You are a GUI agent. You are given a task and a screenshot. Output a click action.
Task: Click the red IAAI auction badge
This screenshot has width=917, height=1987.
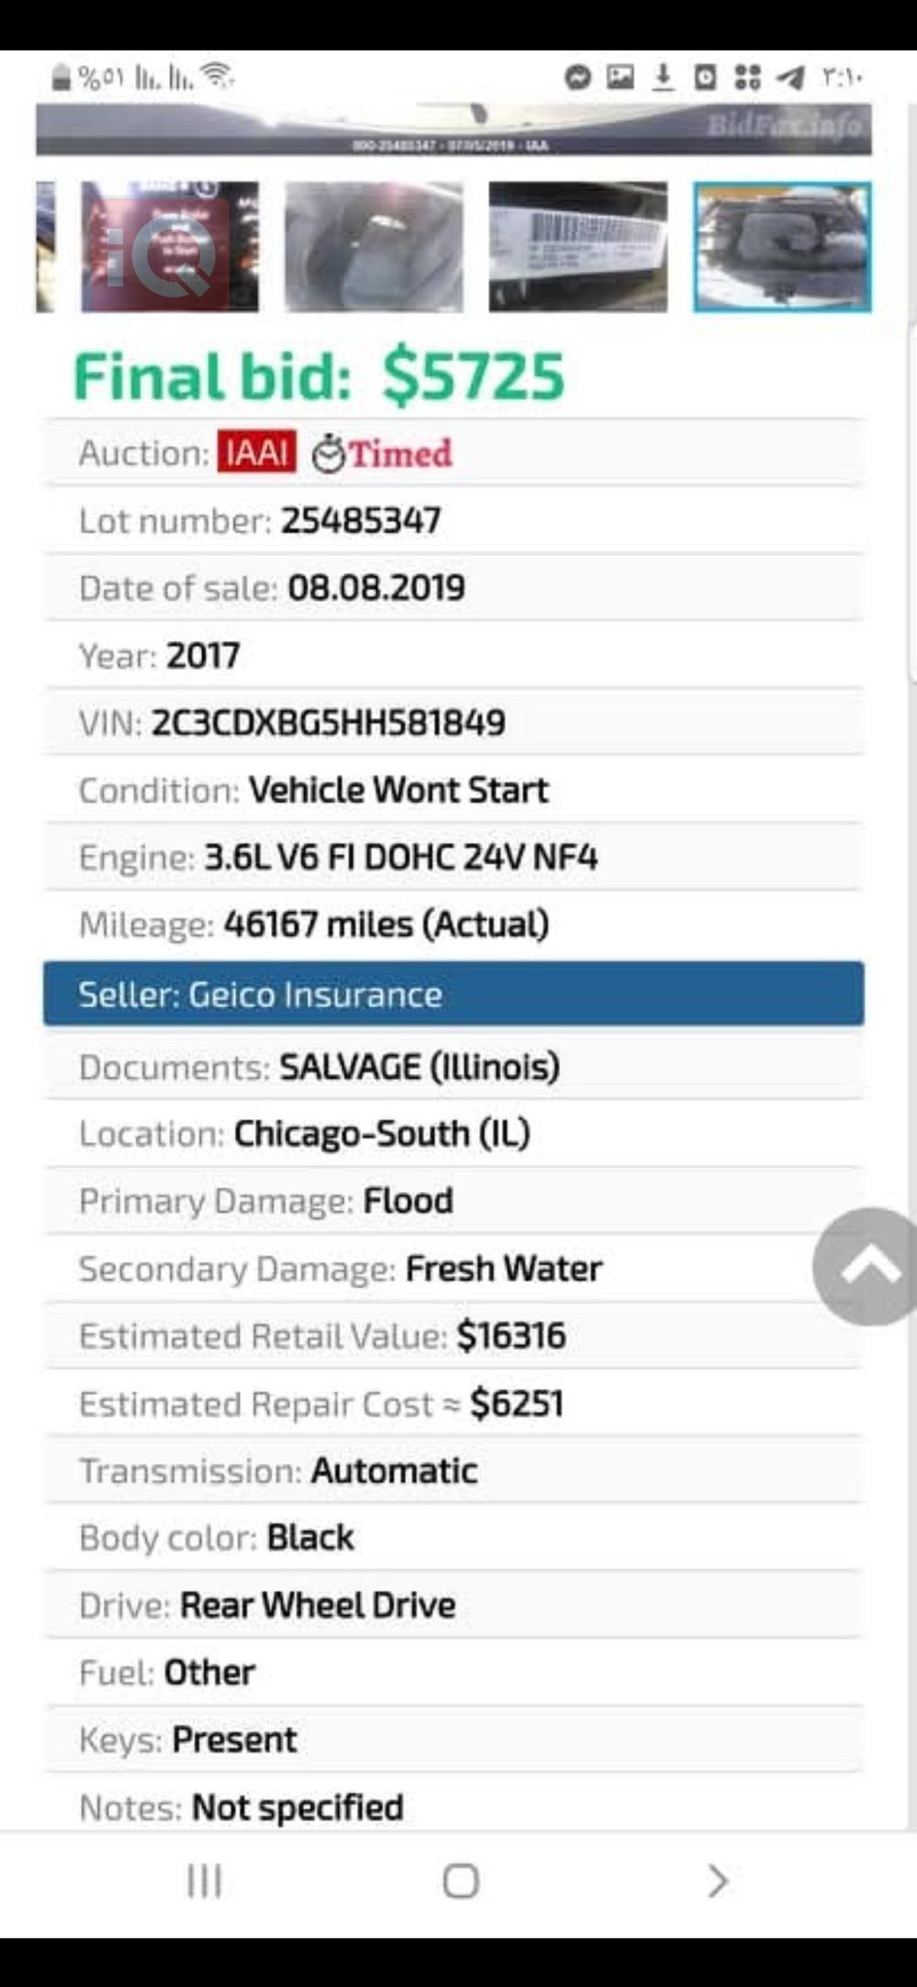(257, 453)
